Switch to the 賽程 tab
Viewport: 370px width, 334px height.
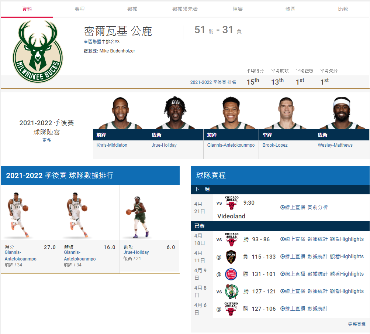(80, 9)
